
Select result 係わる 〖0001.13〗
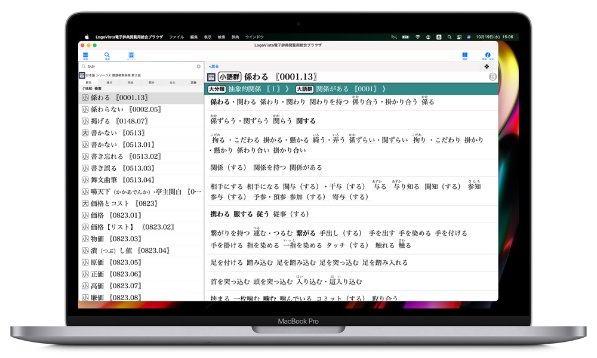tap(141, 98)
